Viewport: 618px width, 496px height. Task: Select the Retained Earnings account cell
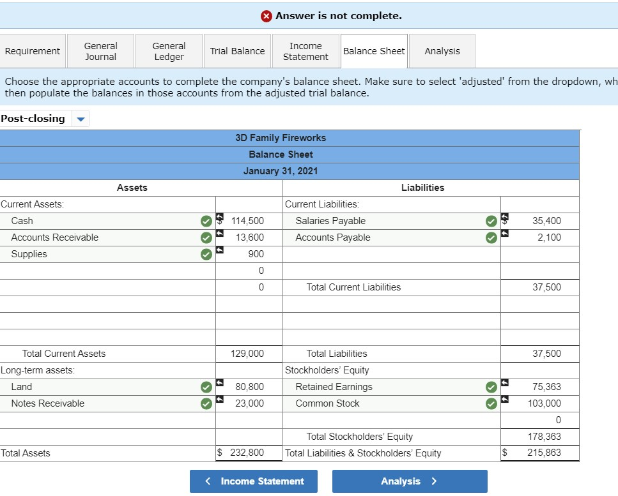click(x=391, y=387)
